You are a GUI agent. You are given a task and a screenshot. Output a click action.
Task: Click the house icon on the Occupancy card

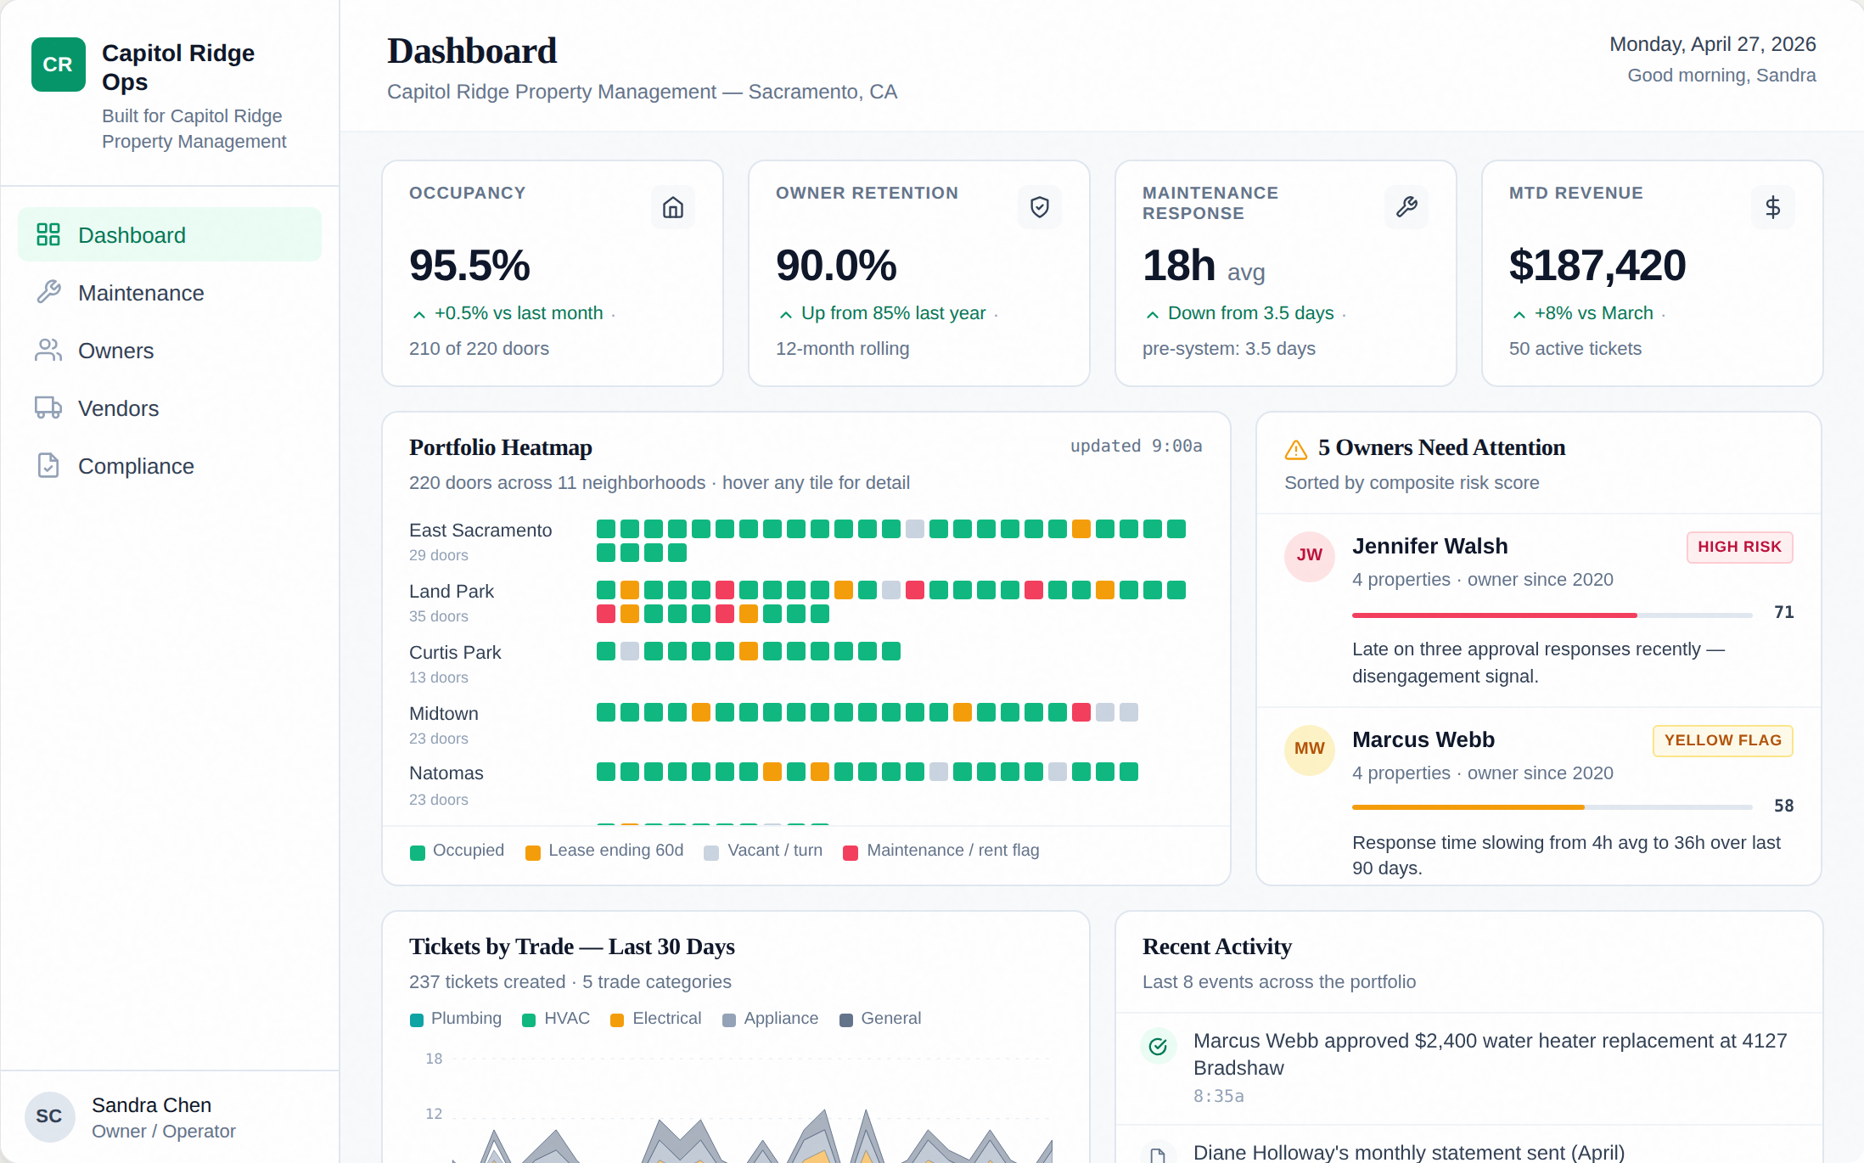(x=672, y=206)
